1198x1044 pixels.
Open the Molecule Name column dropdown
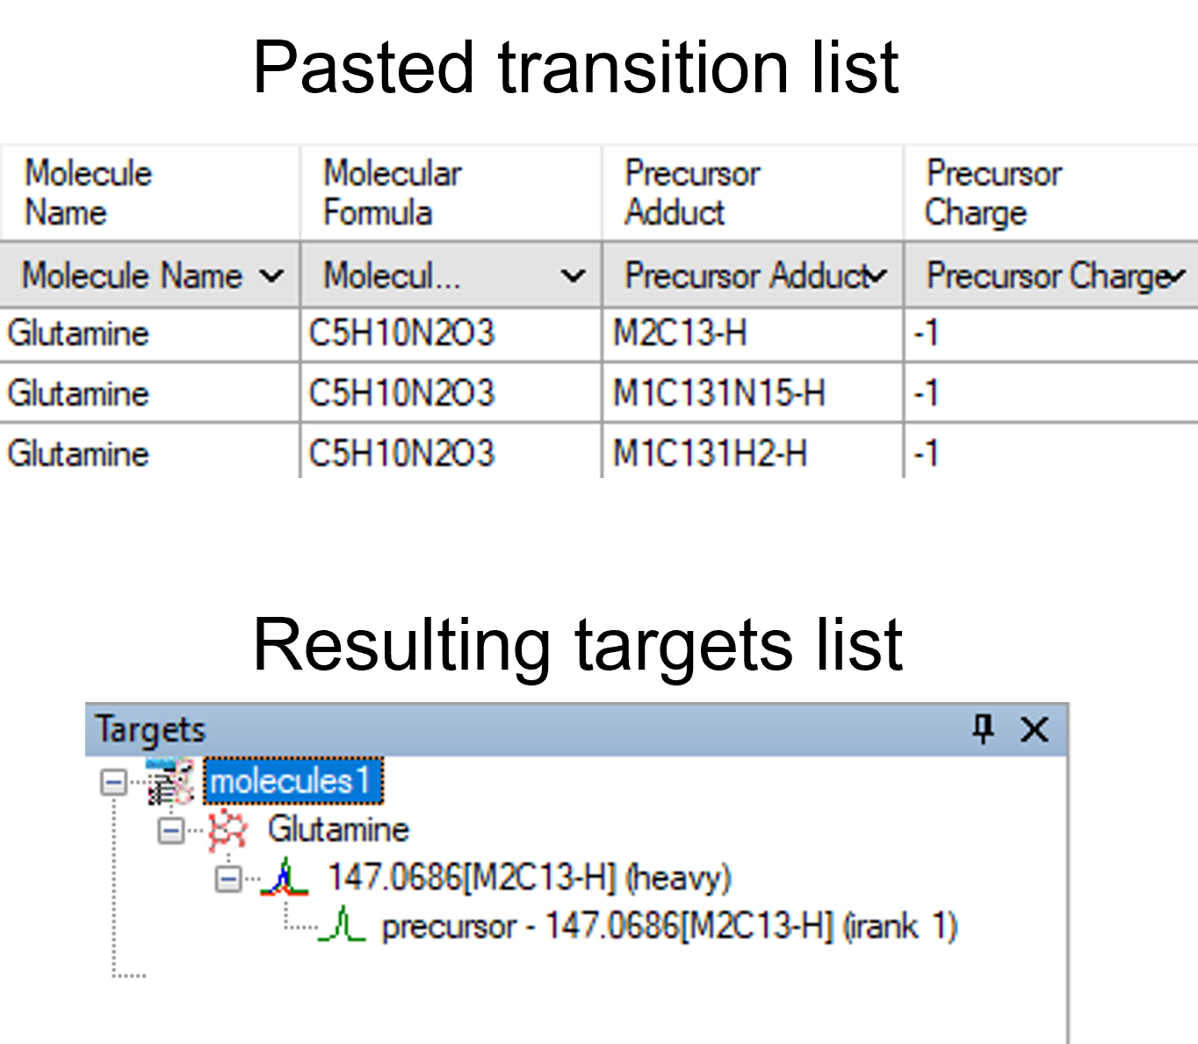(272, 276)
